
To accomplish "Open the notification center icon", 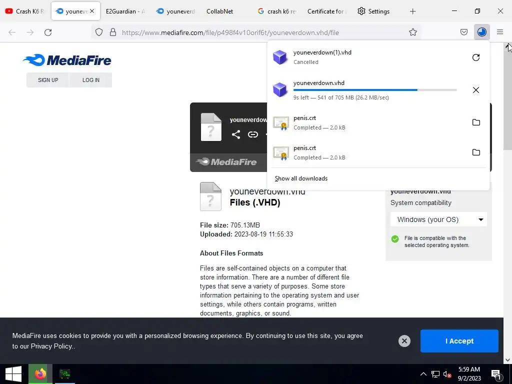I will (496, 374).
